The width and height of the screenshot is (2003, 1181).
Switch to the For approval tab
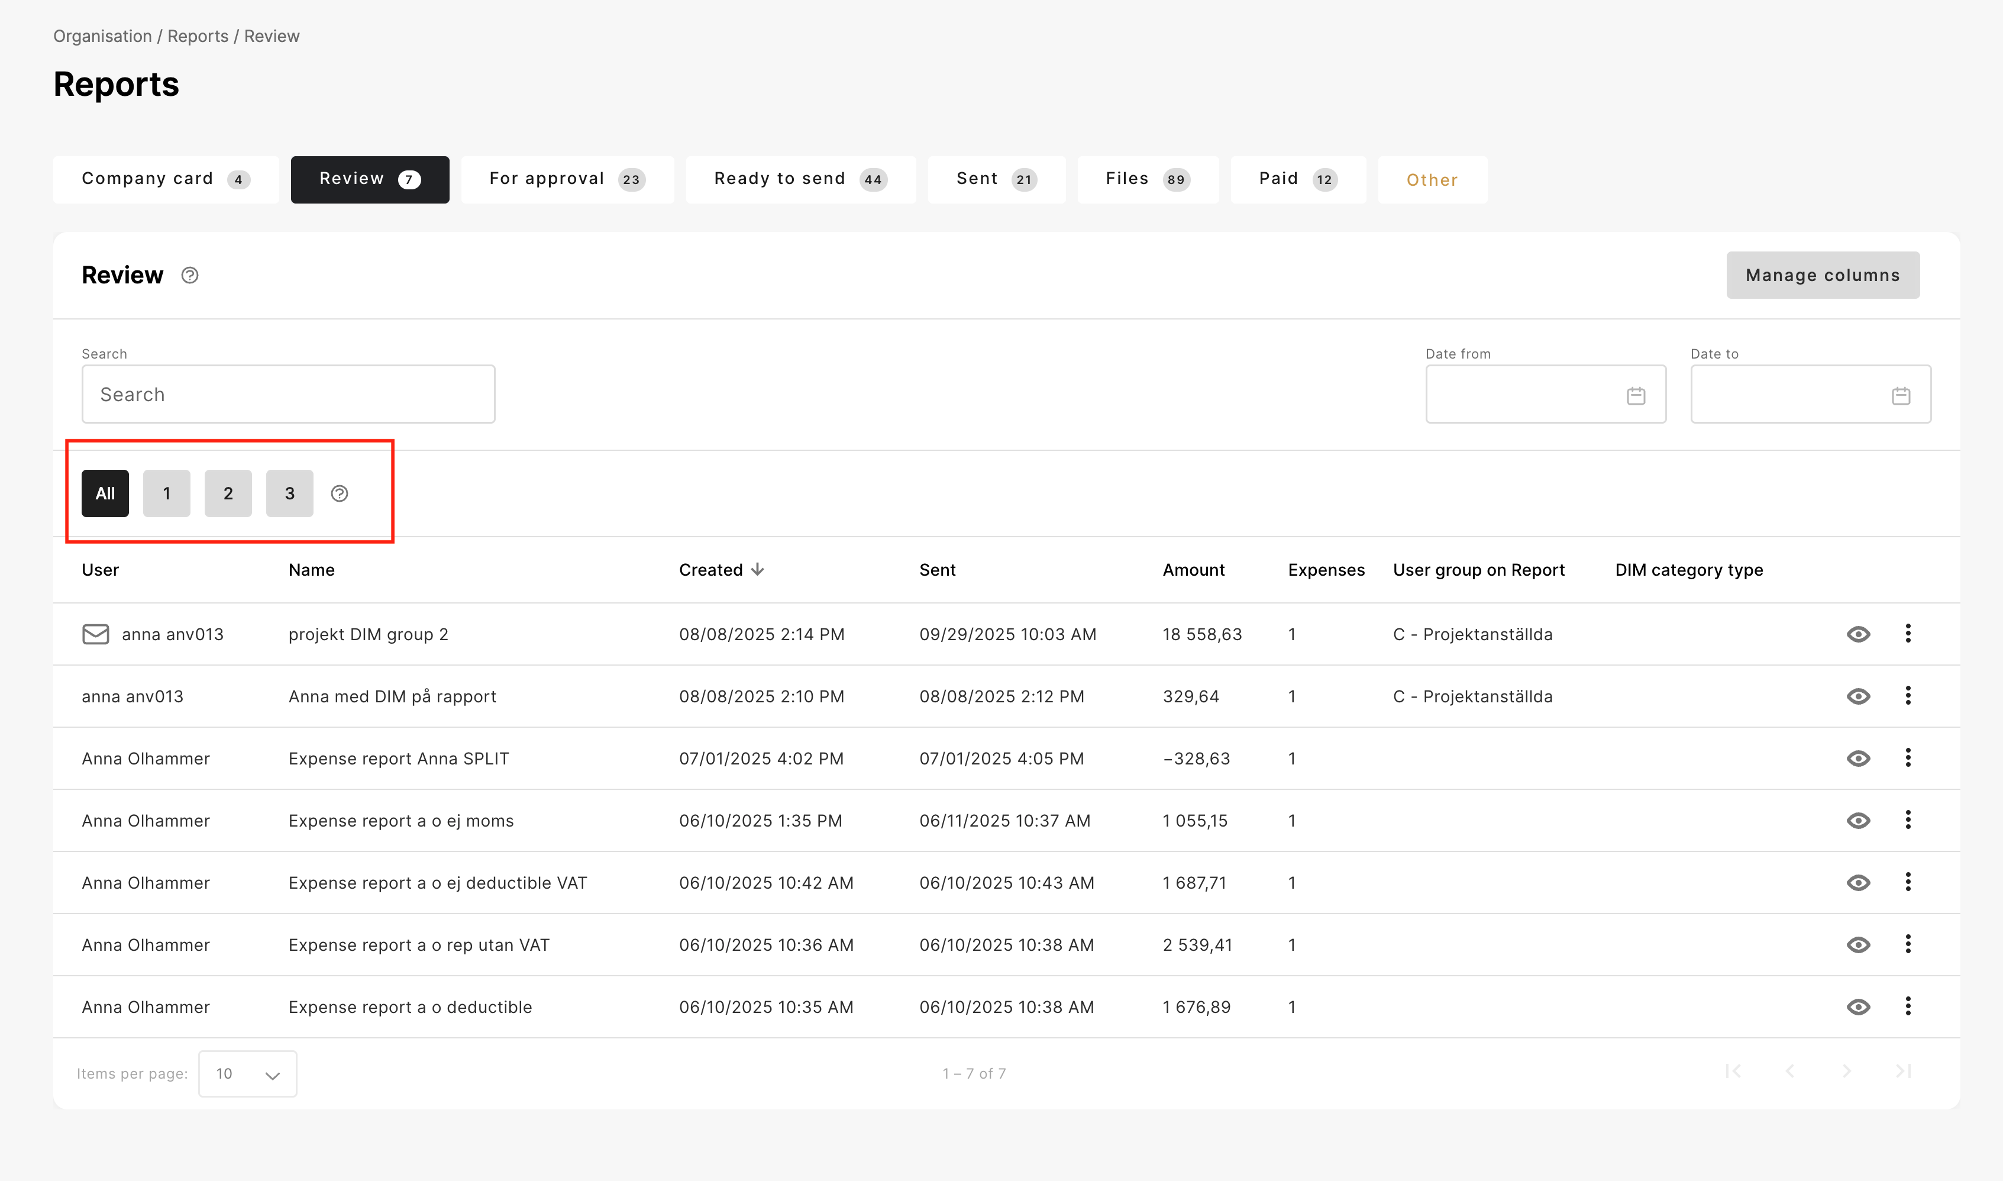click(x=566, y=179)
